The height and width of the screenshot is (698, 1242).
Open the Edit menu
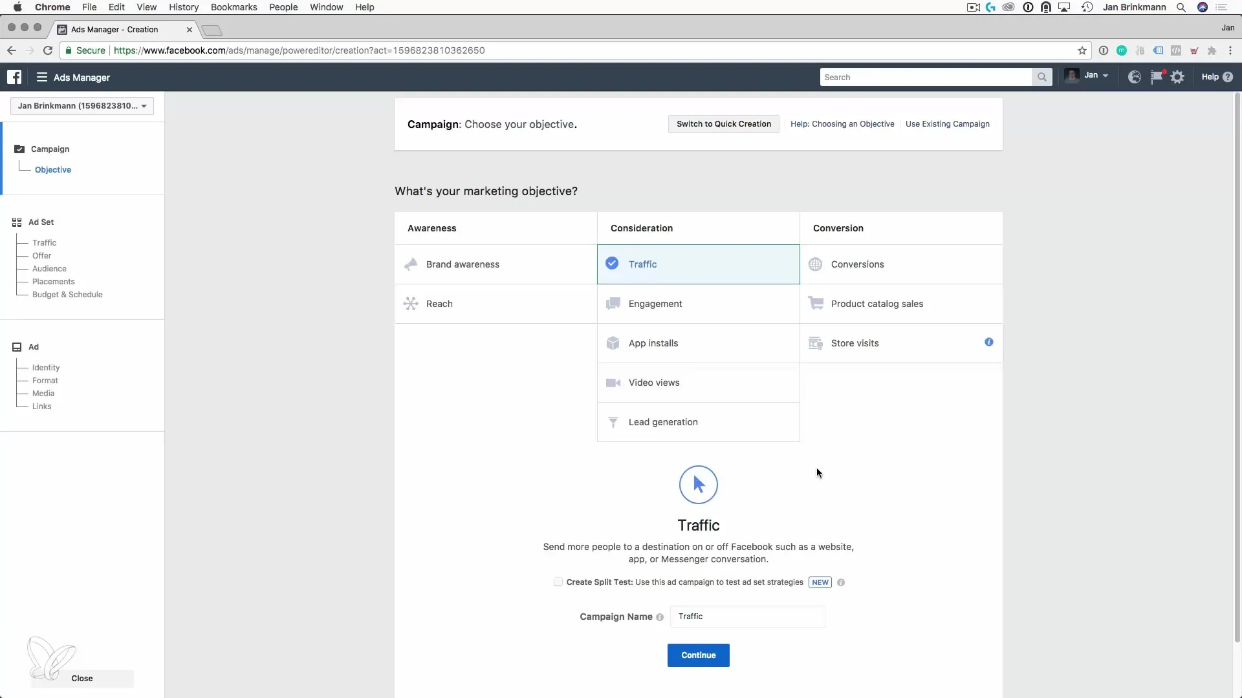[116, 7]
